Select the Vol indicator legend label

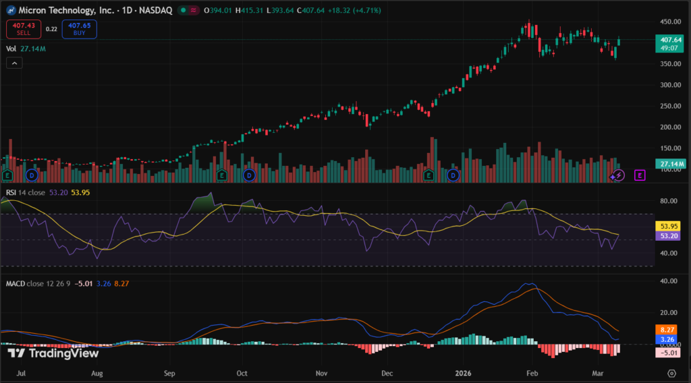coord(11,49)
